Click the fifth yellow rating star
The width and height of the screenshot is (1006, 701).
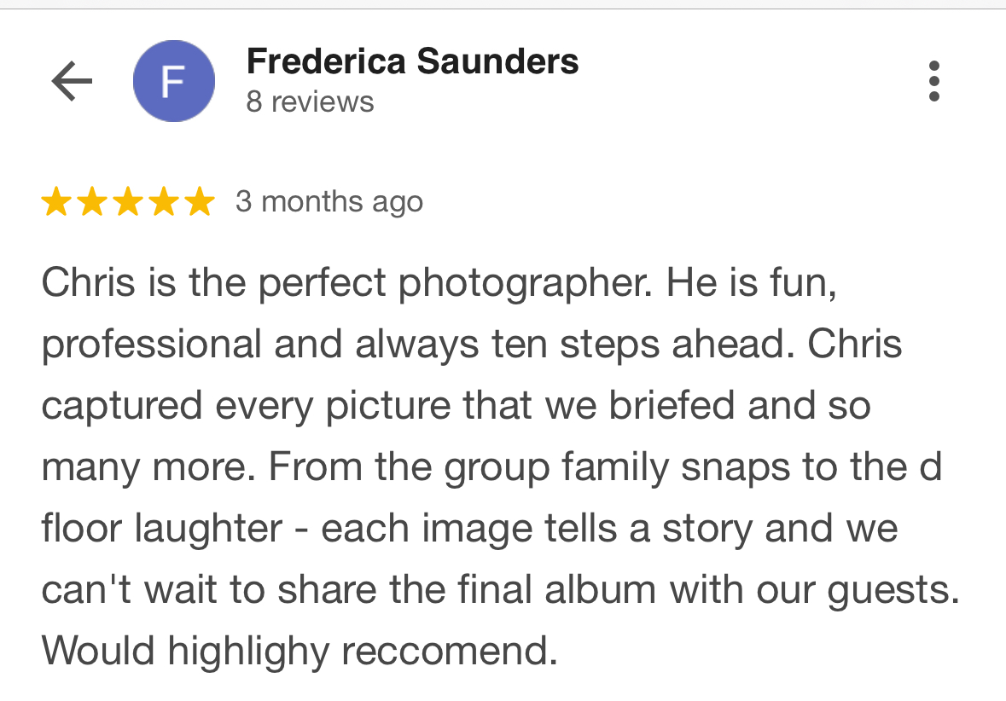200,202
